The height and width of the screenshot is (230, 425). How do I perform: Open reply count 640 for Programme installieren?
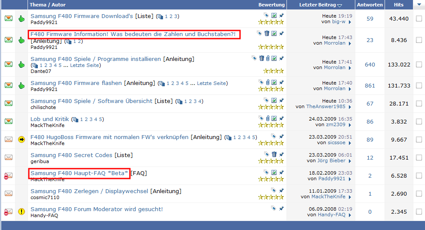370,65
